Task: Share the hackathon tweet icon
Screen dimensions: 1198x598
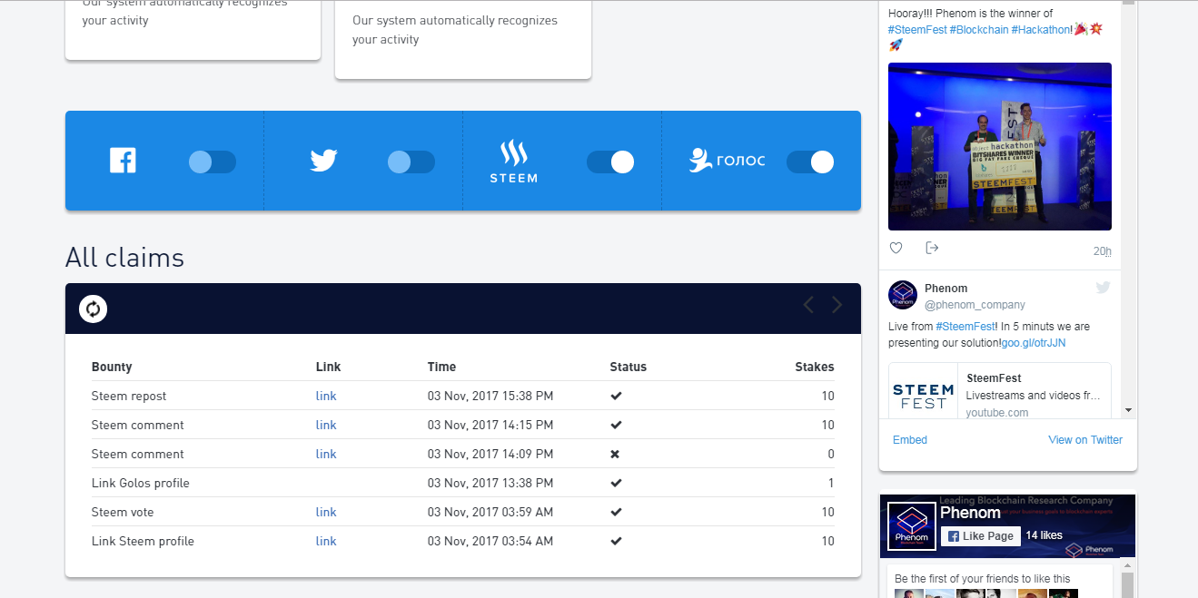Action: coord(932,248)
